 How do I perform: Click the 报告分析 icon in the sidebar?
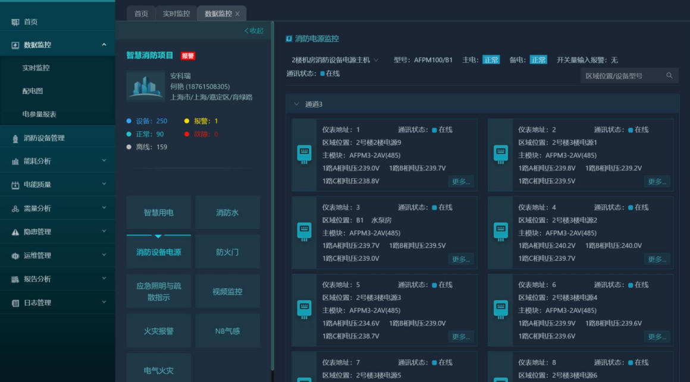(15, 279)
